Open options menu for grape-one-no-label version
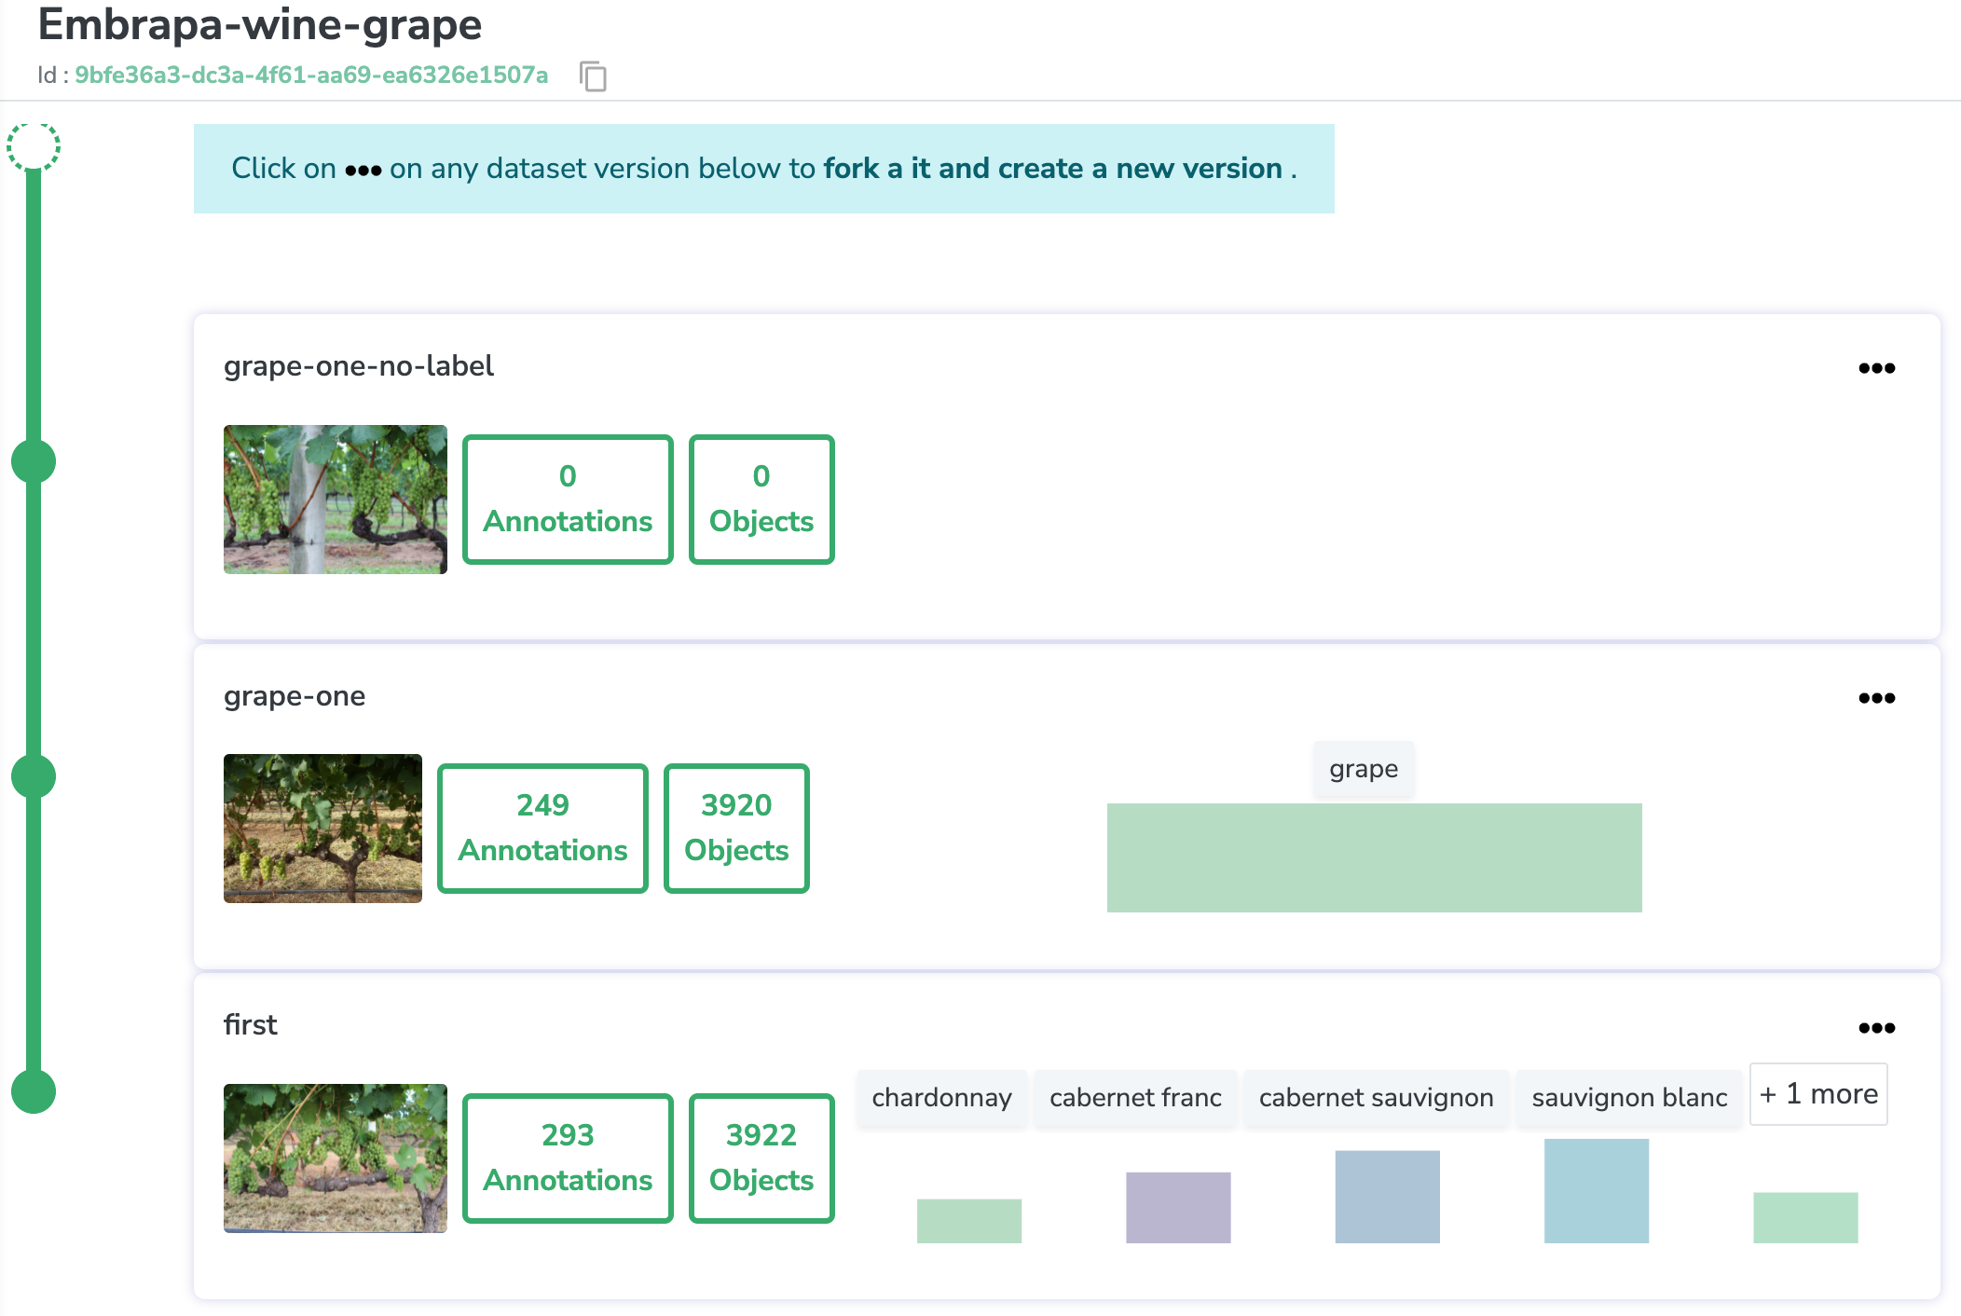 1876,368
